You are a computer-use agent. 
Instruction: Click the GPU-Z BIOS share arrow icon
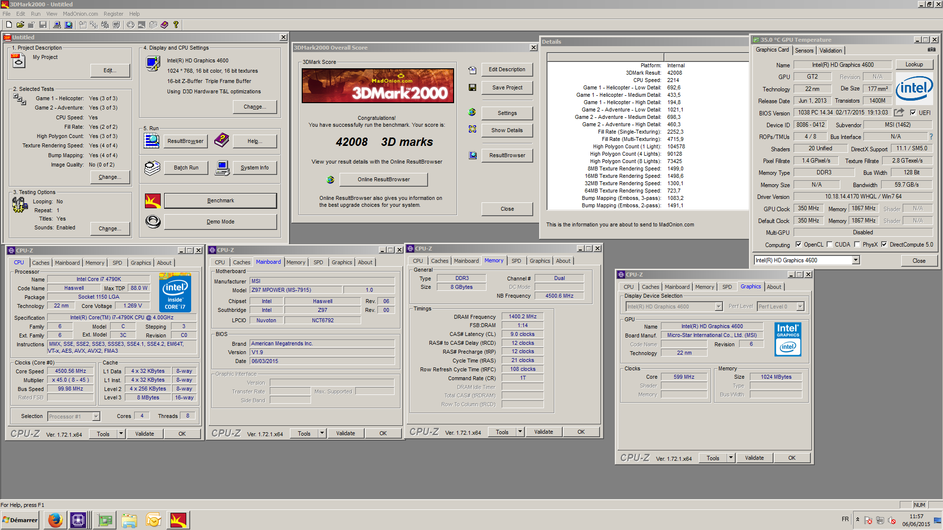tap(899, 112)
